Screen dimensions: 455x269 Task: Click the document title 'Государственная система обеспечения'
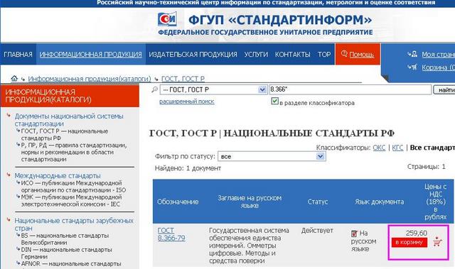pos(249,246)
